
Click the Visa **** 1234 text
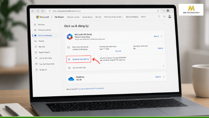click(104, 49)
